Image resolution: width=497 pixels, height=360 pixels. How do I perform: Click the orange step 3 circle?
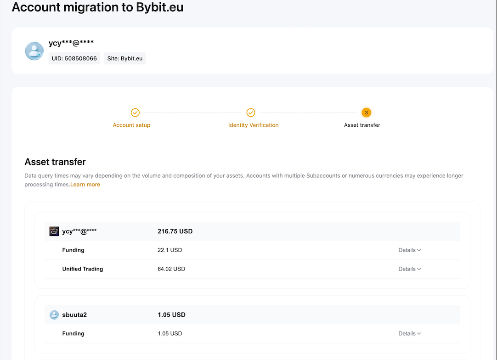tap(366, 112)
